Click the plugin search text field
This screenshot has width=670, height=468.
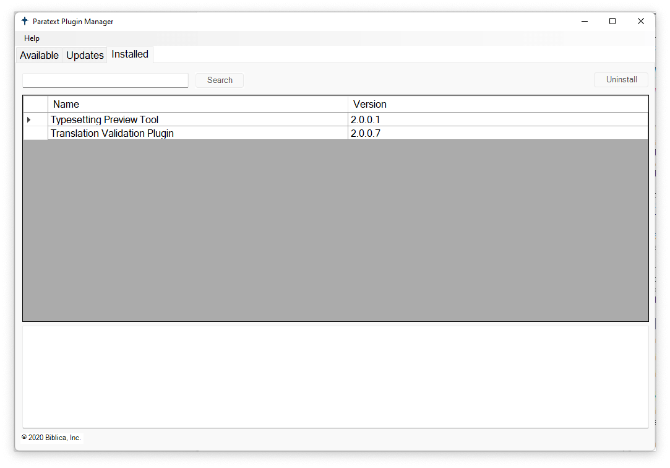pos(105,80)
